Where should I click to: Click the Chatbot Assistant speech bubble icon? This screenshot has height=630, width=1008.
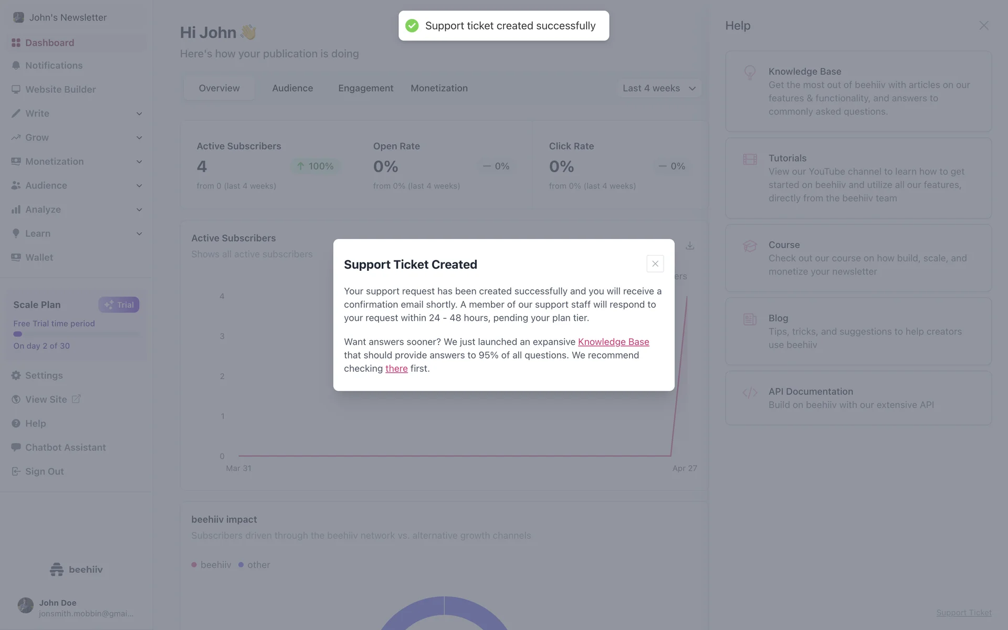point(16,447)
